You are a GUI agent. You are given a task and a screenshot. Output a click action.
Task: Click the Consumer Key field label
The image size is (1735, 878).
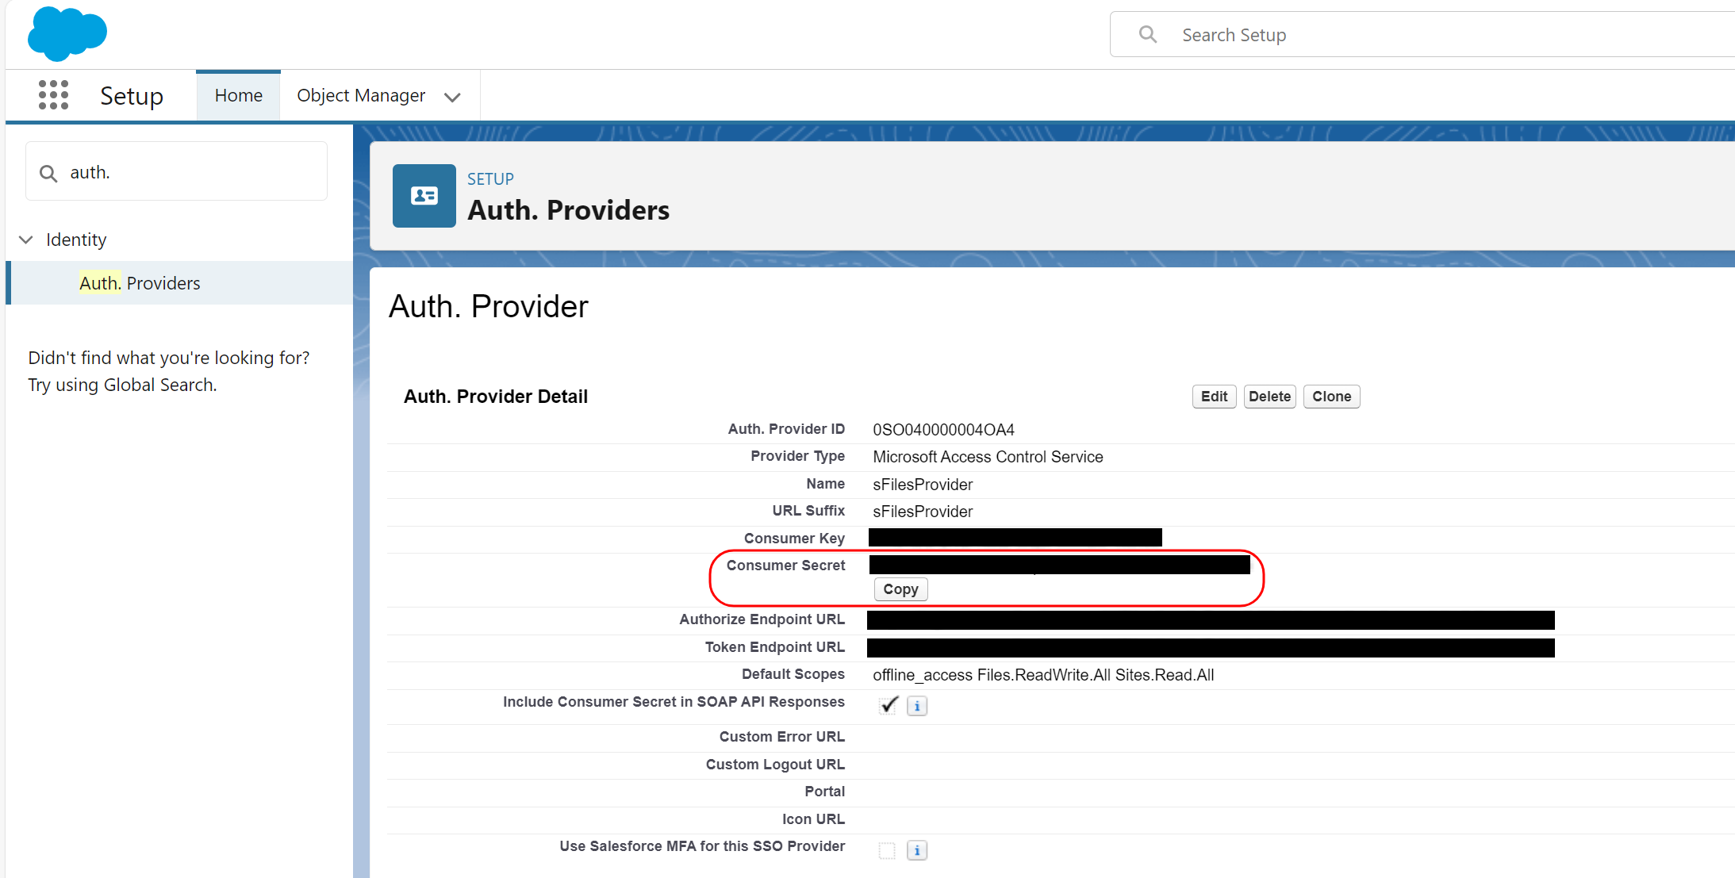794,539
